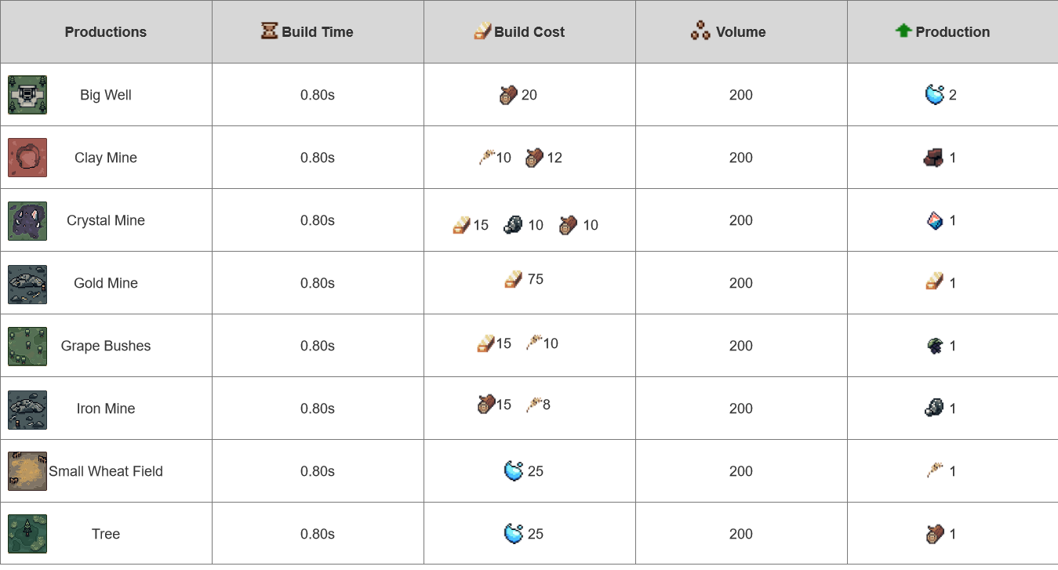This screenshot has height=570, width=1058.
Task: Click the gold bar icon in Gold Mine cost
Action: [x=514, y=279]
